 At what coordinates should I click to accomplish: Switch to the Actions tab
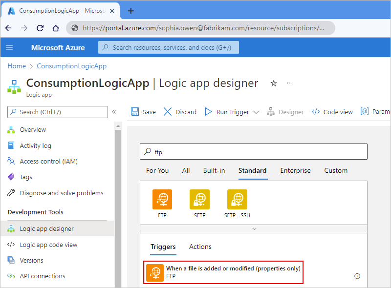(x=200, y=247)
